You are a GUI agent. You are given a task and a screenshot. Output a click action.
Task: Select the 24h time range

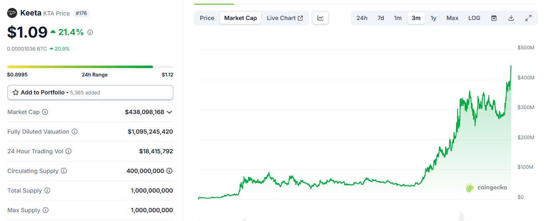tap(362, 18)
